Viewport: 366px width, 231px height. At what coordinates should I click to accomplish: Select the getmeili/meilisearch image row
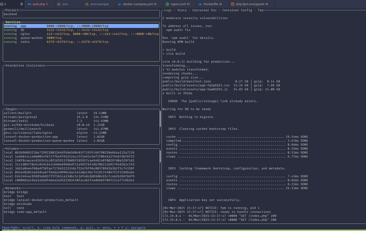point(81,129)
